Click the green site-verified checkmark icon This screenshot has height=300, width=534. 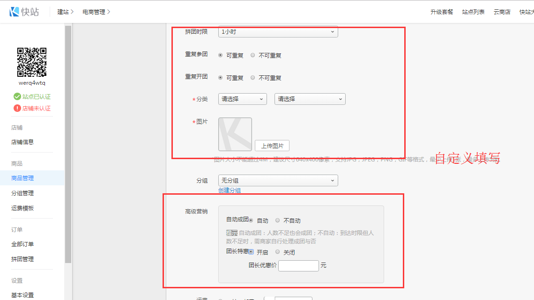[x=17, y=96]
